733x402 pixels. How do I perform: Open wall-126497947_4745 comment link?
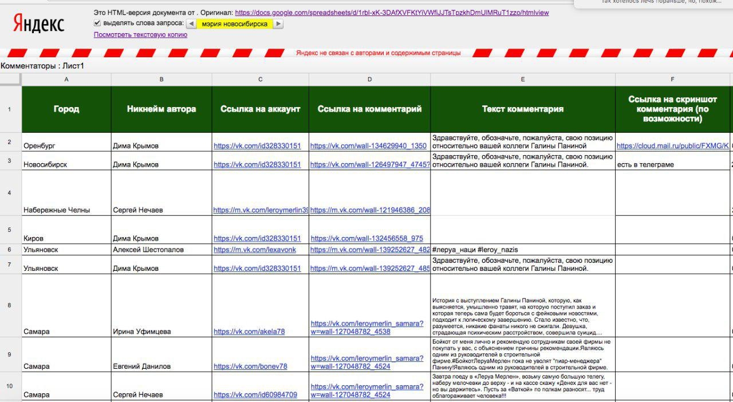tap(370, 164)
